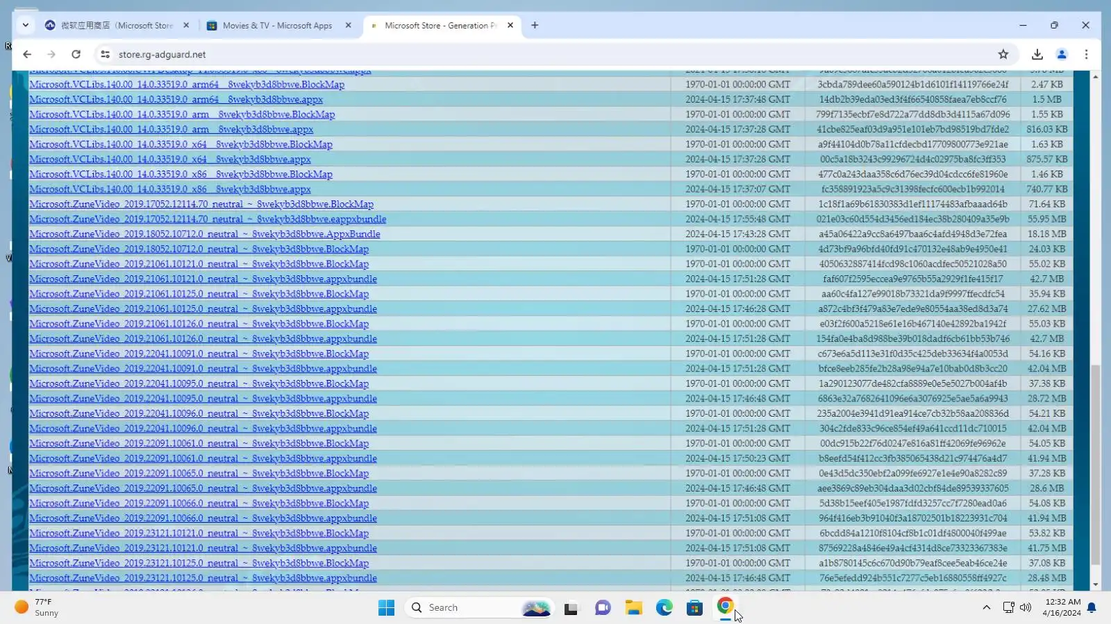This screenshot has width=1111, height=624.
Task: Open Task View from the taskbar
Action: coord(571,608)
